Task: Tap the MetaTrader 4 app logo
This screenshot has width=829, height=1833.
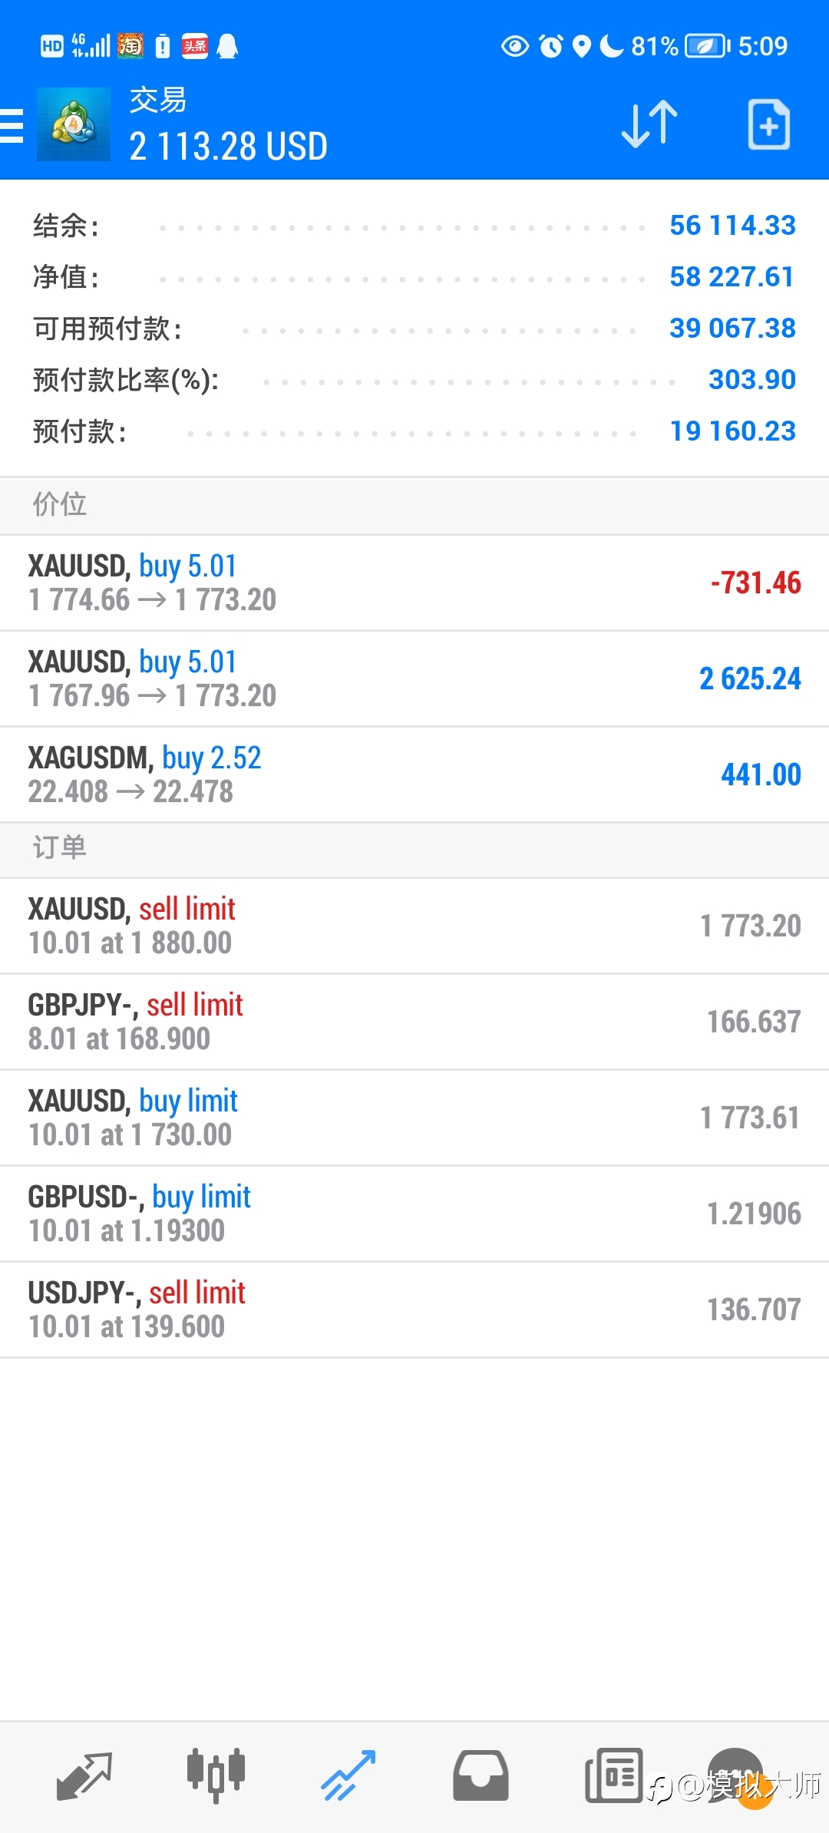Action: pos(74,124)
